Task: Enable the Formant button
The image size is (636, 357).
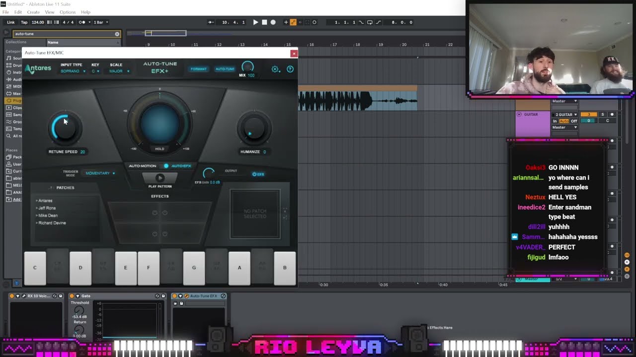Action: click(198, 69)
